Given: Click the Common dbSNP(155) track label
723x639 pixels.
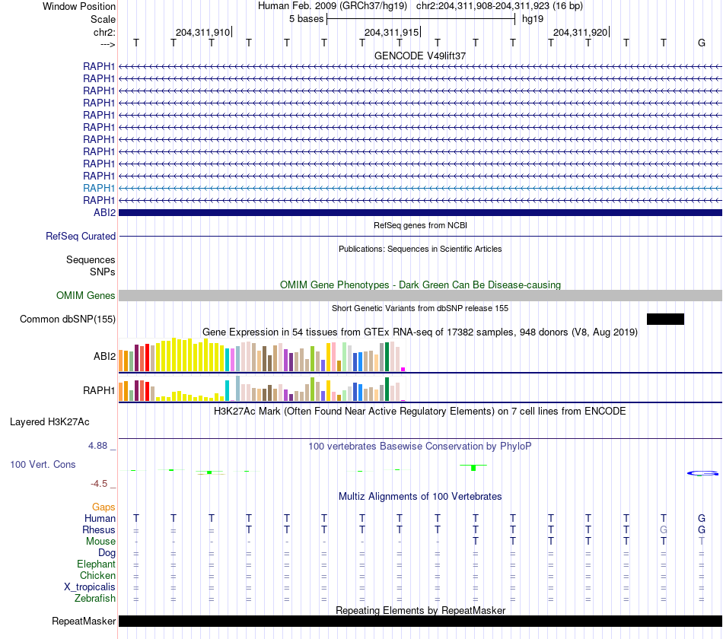Looking at the screenshot, I should (x=68, y=319).
